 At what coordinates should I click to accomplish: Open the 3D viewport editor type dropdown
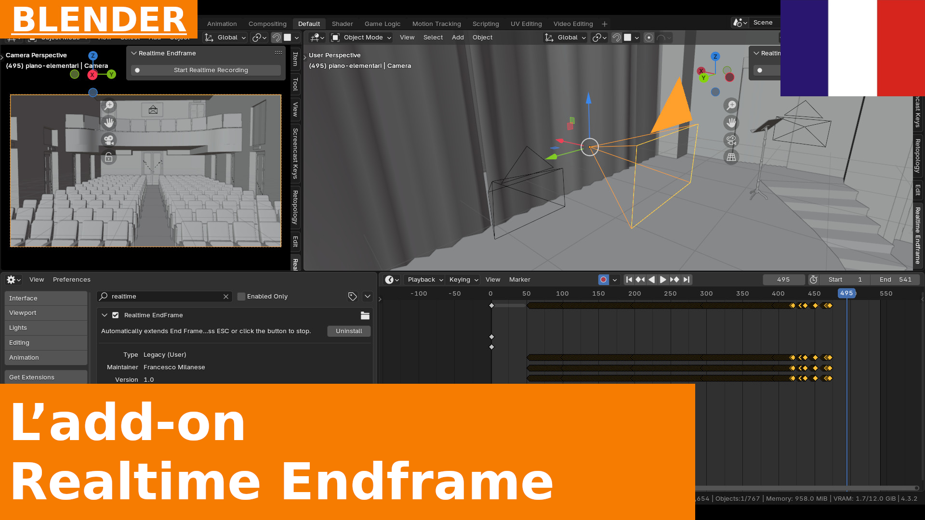pos(317,38)
